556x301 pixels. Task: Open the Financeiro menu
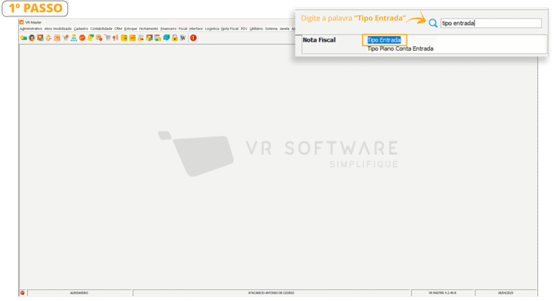click(168, 29)
